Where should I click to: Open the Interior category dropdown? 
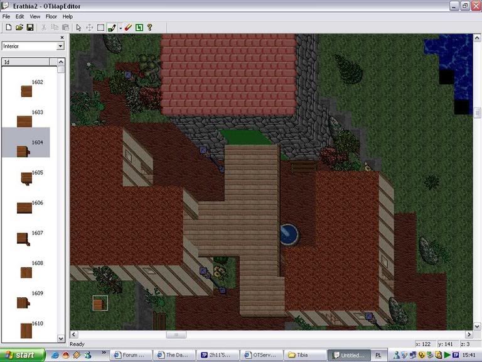(60, 46)
